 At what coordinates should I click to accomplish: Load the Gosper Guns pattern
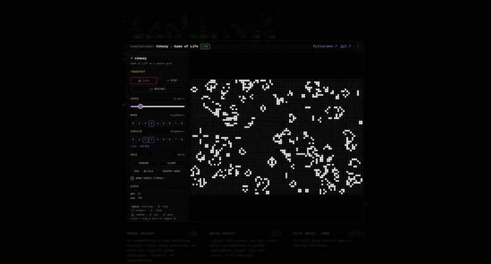171,171
